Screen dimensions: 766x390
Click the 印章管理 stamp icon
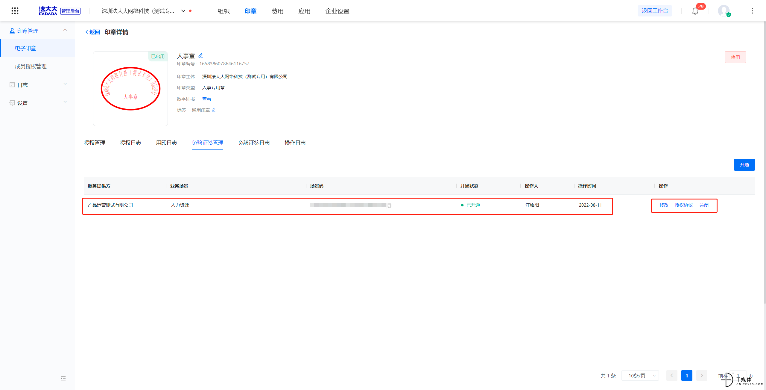[x=12, y=31]
